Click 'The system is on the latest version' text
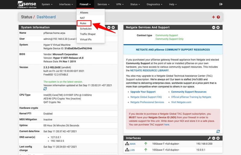The image size is (241, 155). tap(63, 82)
